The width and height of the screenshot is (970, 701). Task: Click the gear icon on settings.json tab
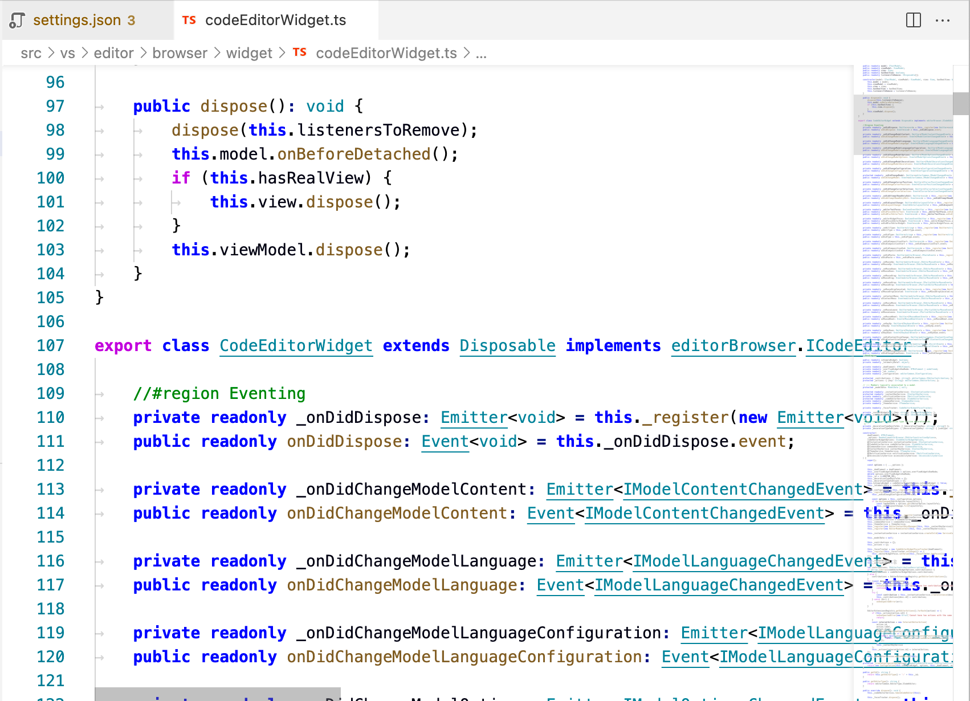pyautogui.click(x=17, y=20)
